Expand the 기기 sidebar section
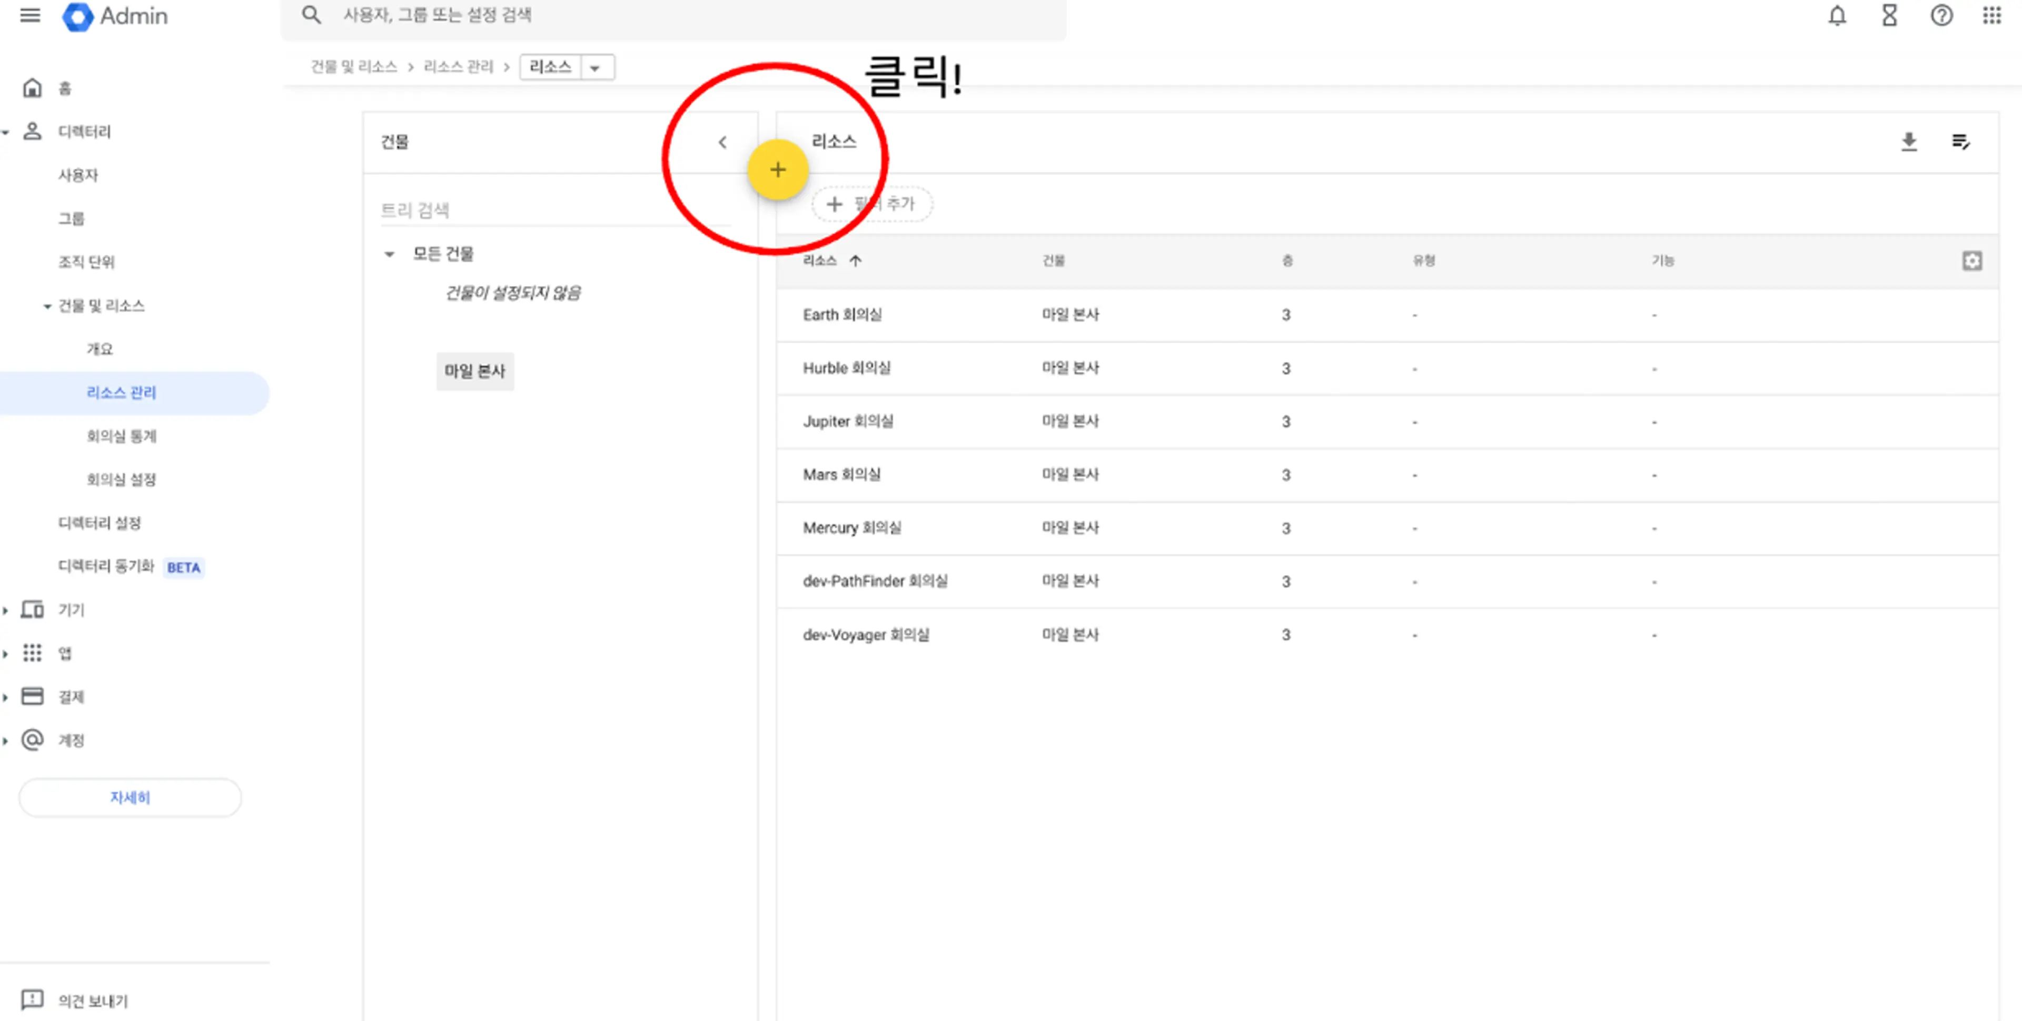 [x=5, y=610]
